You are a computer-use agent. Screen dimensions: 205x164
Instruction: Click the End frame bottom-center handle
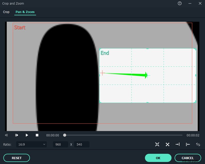pyautogui.click(x=148, y=103)
